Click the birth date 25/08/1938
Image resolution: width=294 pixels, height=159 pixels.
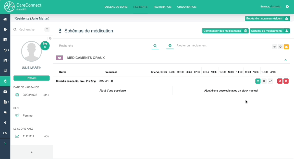click(30, 95)
